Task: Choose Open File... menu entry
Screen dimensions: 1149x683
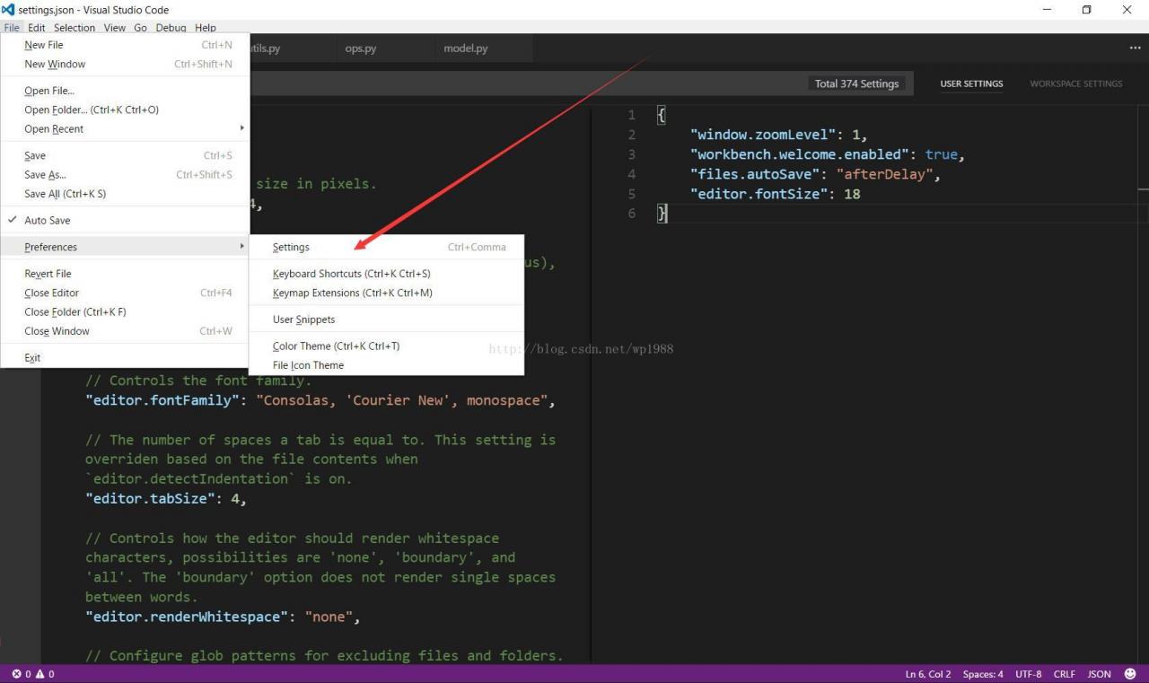Action: tap(125, 91)
